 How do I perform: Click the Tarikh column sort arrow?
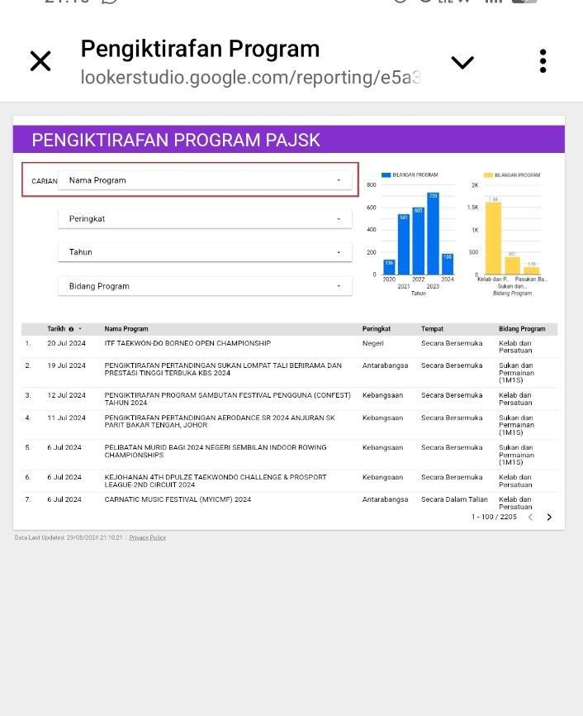80,329
